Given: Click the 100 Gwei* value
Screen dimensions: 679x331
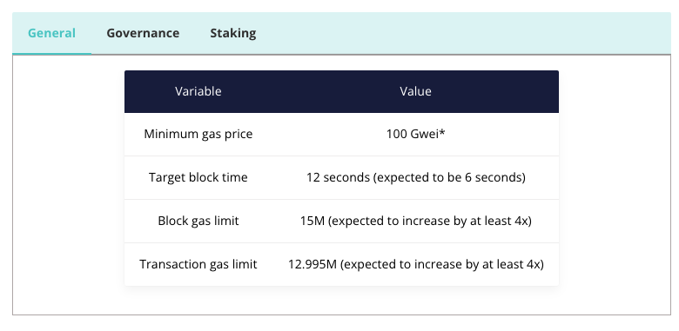Looking at the screenshot, I should coord(415,134).
